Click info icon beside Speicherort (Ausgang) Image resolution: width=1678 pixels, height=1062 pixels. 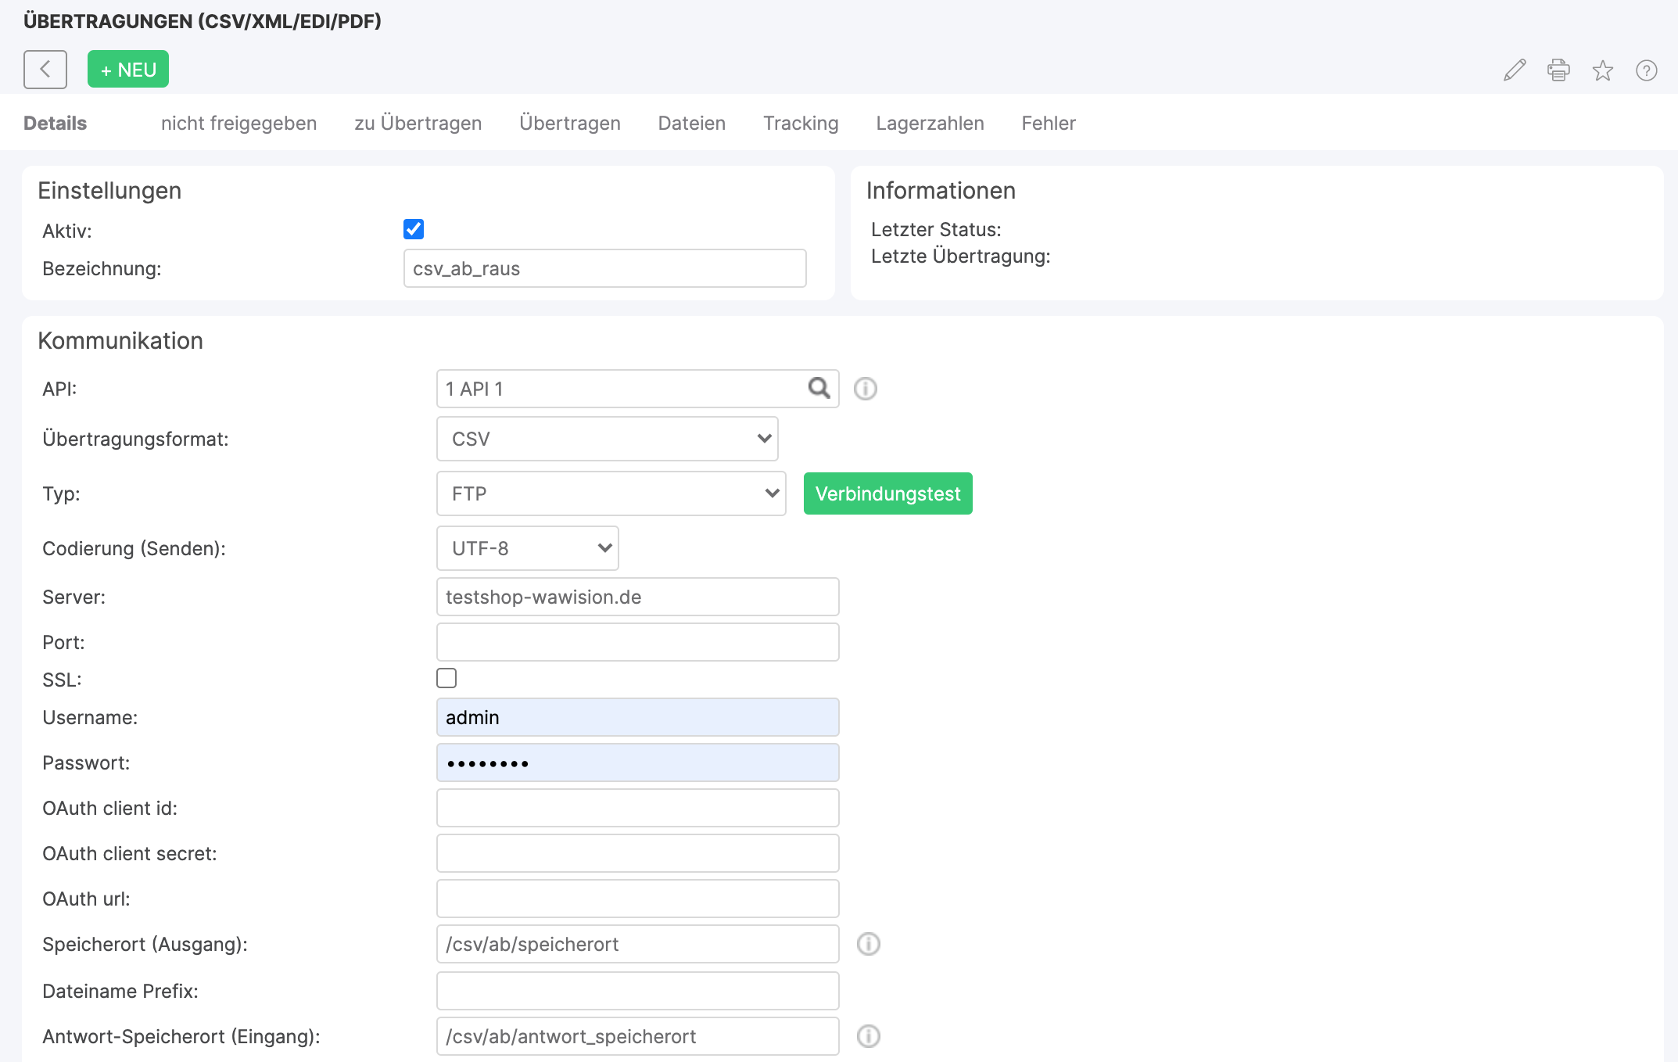point(868,944)
